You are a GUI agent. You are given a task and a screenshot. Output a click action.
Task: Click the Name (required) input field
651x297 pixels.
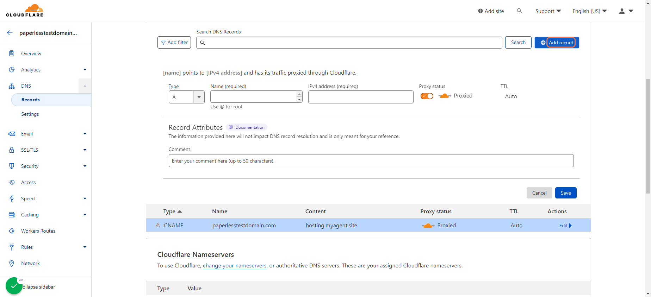click(x=256, y=97)
